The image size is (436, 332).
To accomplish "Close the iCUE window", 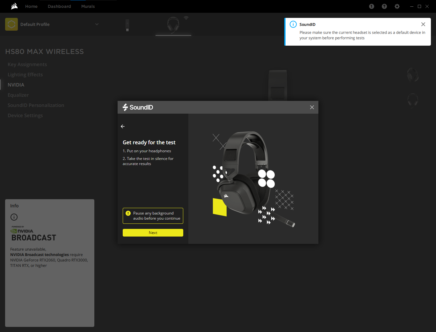I will 427,6.
